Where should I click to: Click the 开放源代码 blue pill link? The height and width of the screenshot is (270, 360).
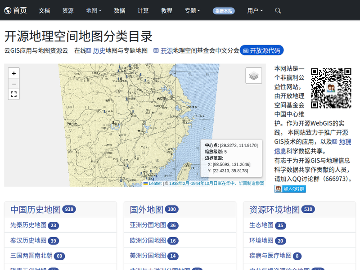click(x=262, y=50)
